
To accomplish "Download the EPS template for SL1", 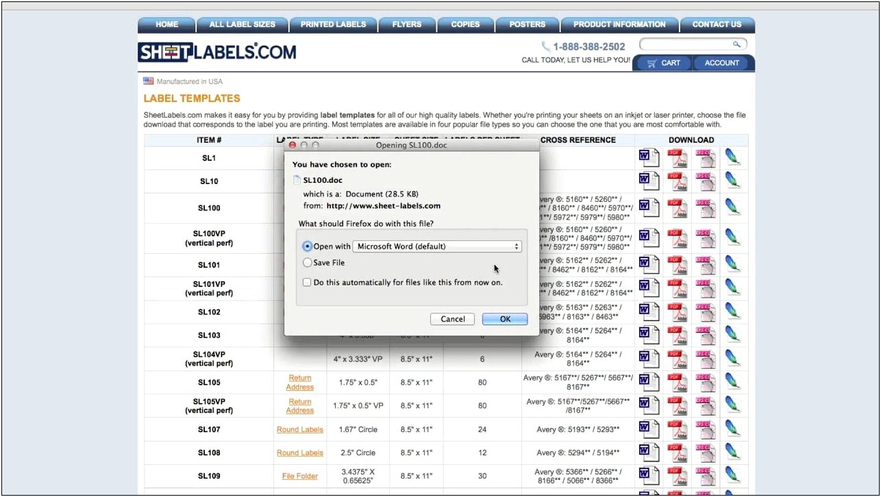I will click(x=705, y=157).
